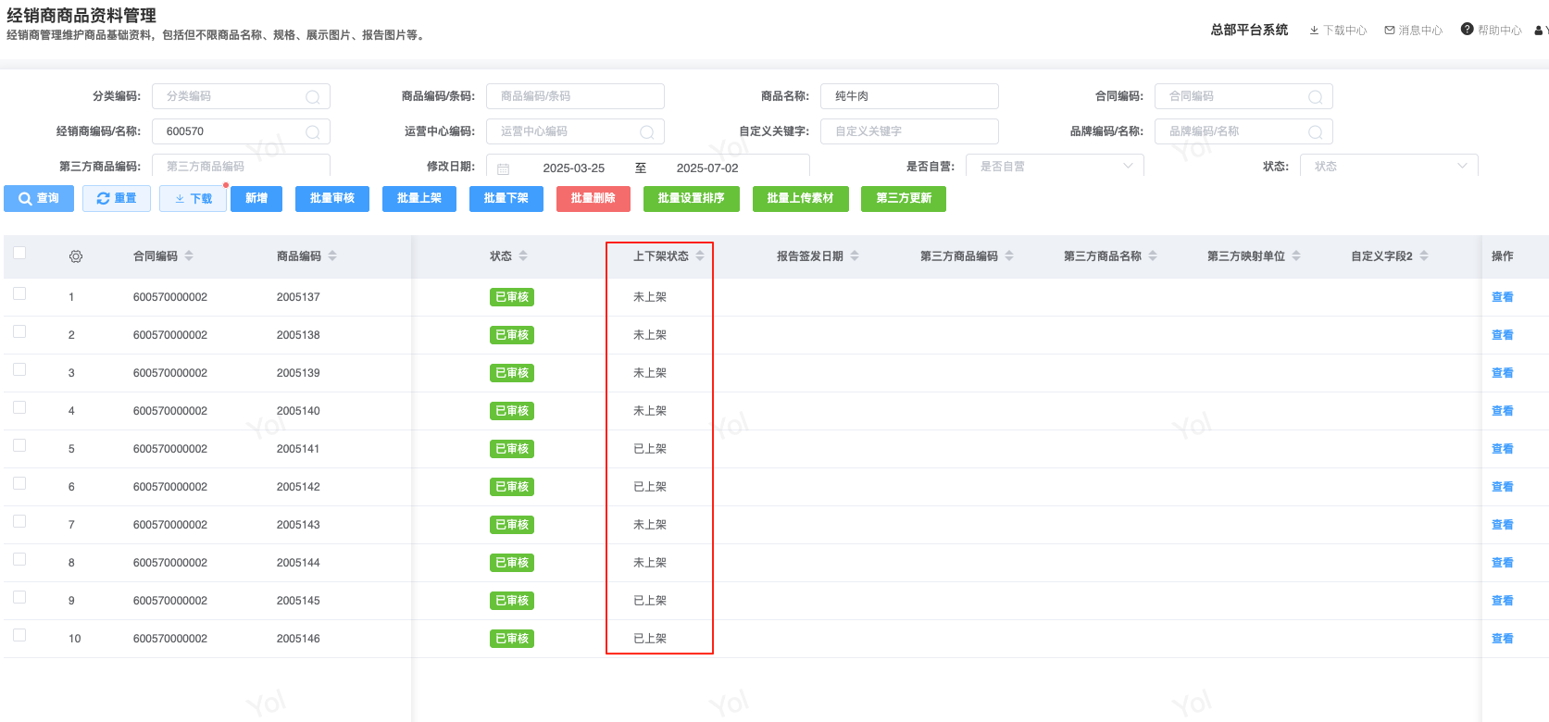Click calendar icon in 修改日期 field
The height and width of the screenshot is (722, 1549).
point(504,168)
